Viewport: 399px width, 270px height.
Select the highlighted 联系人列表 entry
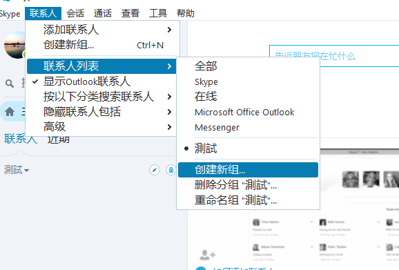click(x=101, y=66)
